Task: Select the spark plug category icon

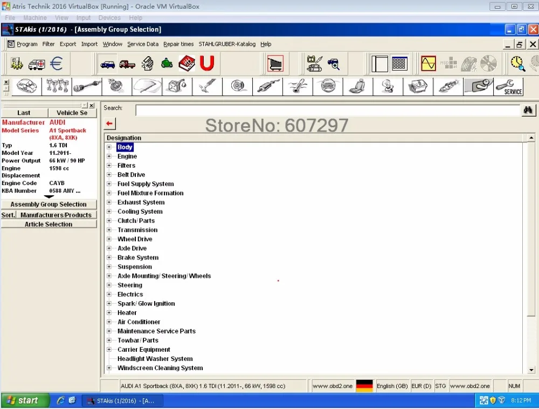Action: point(448,86)
